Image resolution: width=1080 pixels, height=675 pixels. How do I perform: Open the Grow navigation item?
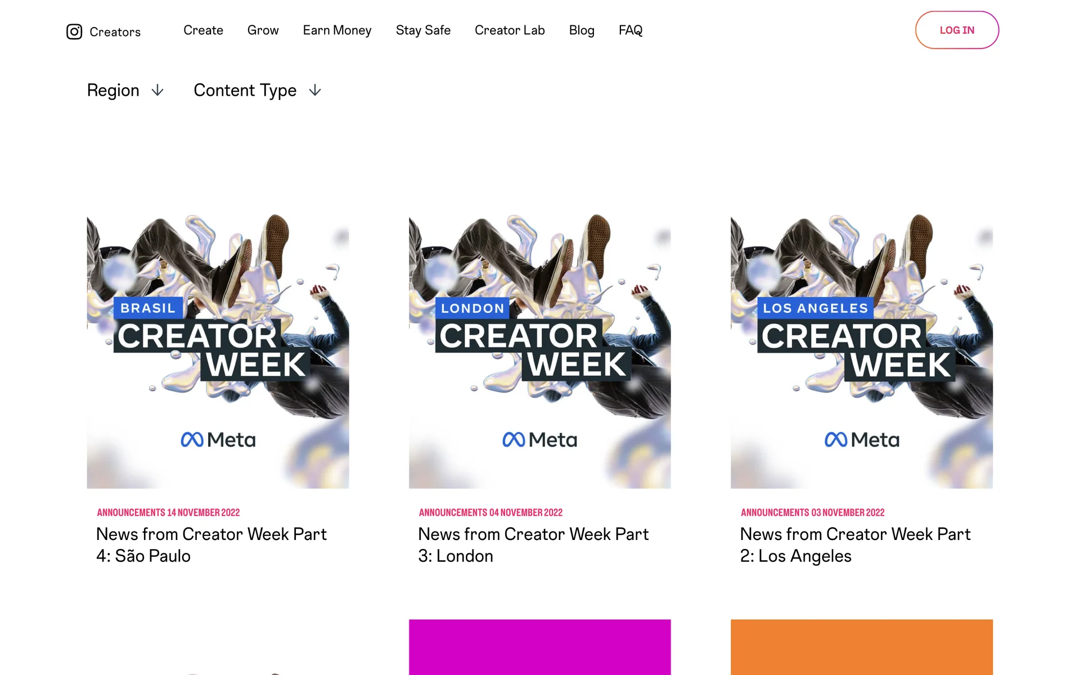[x=263, y=30]
